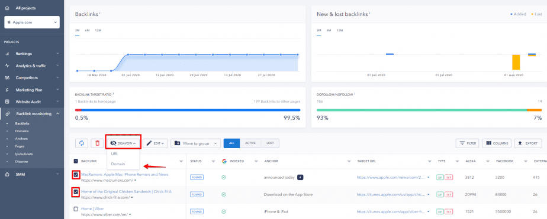Screen dimensions: 547x219
Task: Click the anchor count badge 4
Action: (300, 177)
